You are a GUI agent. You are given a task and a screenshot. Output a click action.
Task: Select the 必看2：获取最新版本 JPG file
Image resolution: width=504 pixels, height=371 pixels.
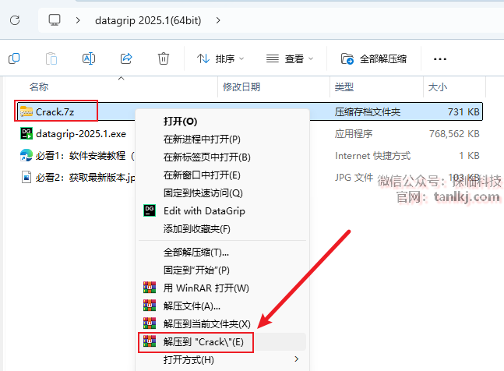[x=85, y=178]
